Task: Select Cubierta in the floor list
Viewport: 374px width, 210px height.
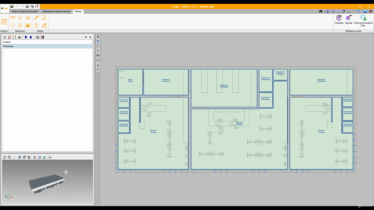Action: (47, 42)
